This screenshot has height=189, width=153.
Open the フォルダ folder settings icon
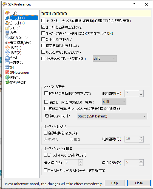pyautogui.click(x=7, y=28)
